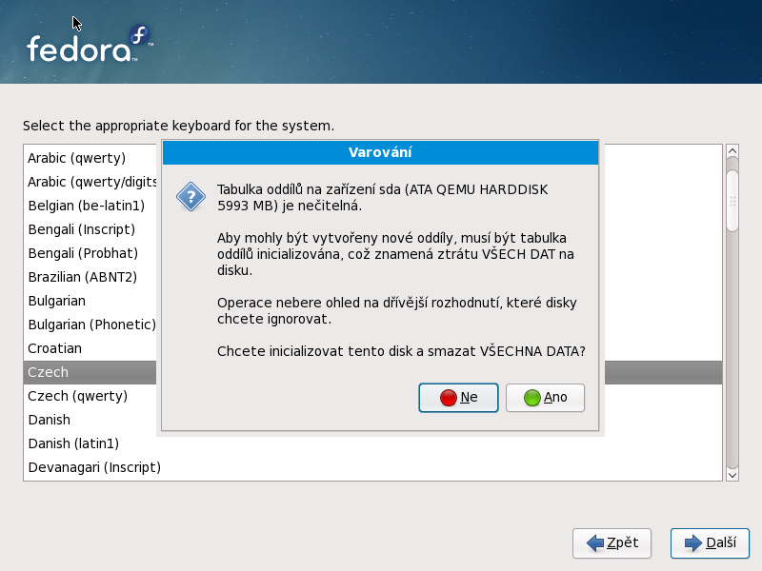Click the green circle icon on Ano

click(532, 398)
